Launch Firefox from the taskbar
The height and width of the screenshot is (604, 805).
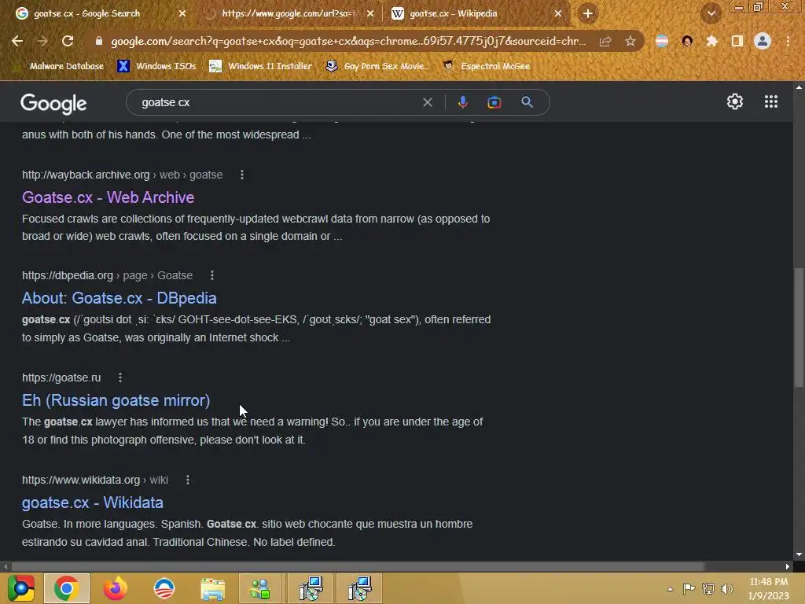click(116, 588)
